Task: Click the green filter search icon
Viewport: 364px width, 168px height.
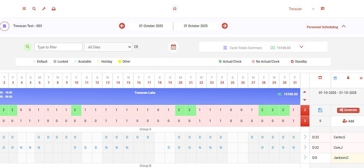Action: [28, 47]
